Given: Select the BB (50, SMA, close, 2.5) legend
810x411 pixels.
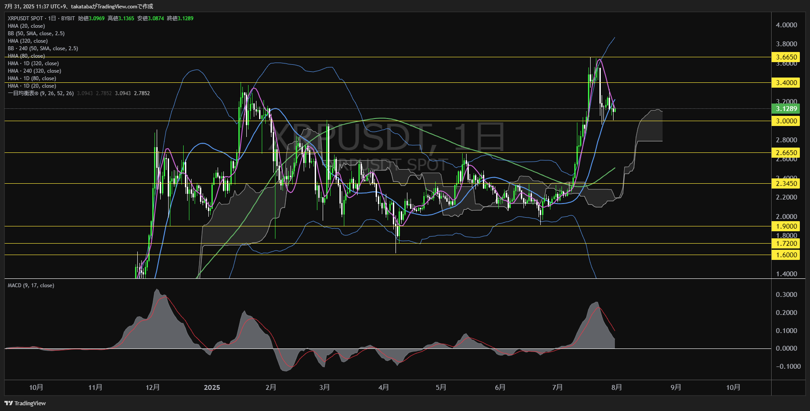Looking at the screenshot, I should [x=36, y=33].
